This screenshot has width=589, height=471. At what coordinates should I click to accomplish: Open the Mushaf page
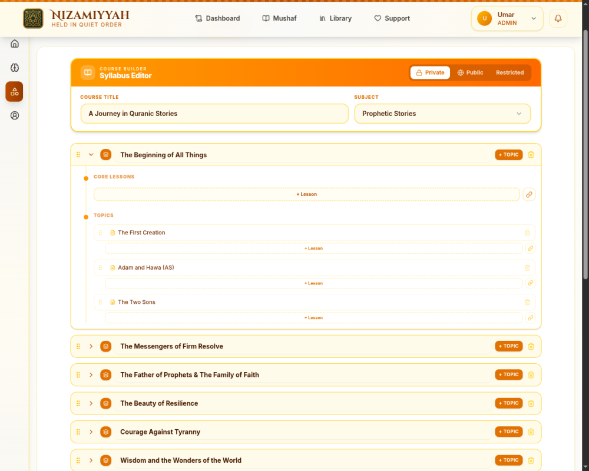(x=279, y=18)
